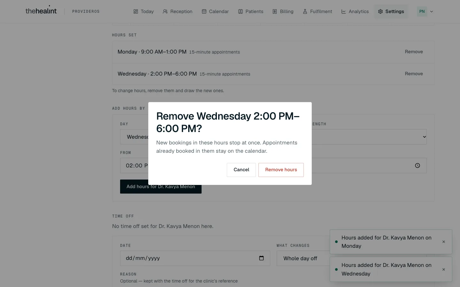Go to the Fulfilment tab
The image size is (460, 287).
317,11
